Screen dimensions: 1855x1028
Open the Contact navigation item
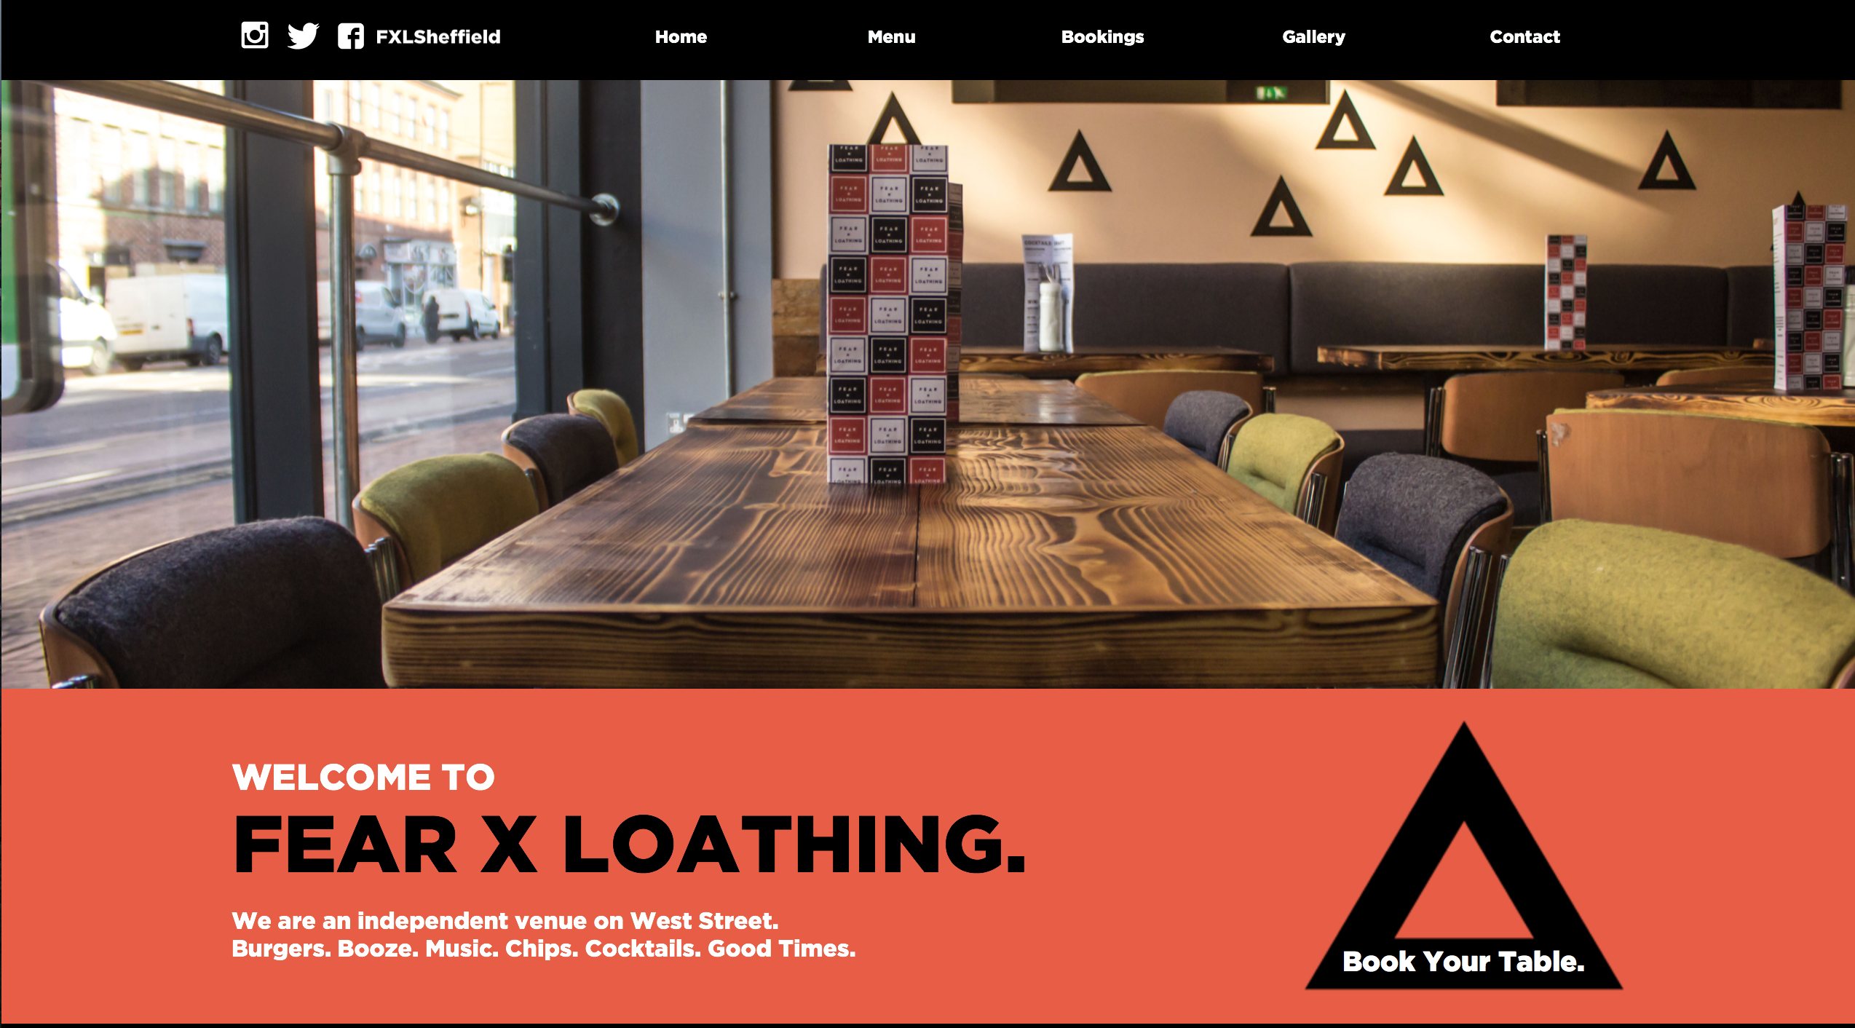[1524, 36]
